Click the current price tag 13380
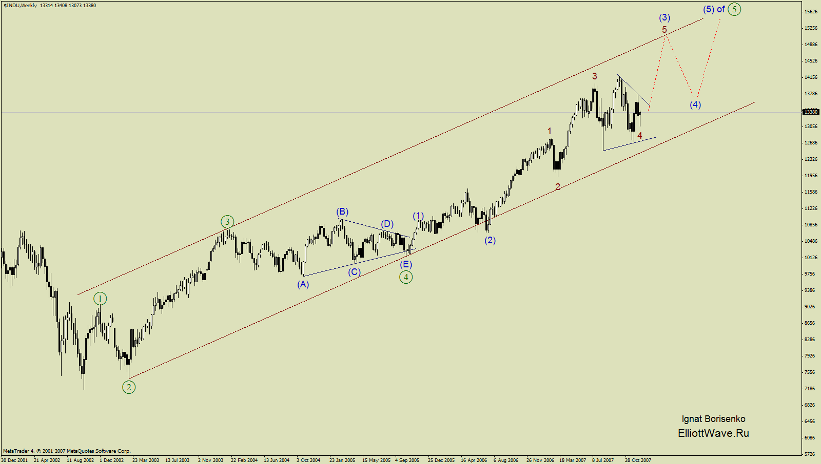 pos(811,112)
